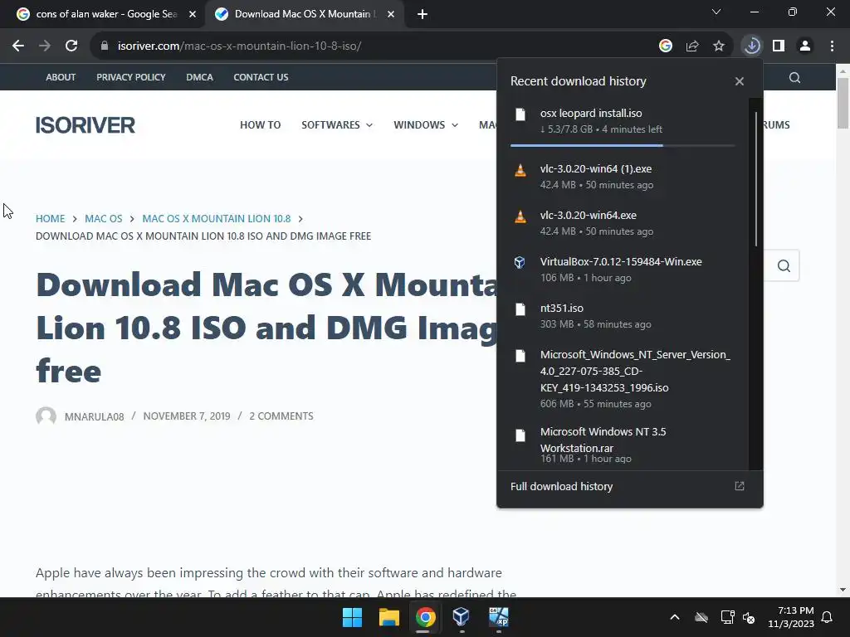Viewport: 850px width, 637px height.
Task: Click the osx leopard download progress bar
Action: (623, 145)
